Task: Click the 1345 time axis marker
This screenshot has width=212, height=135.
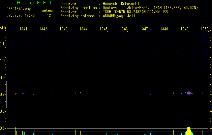Action: (103, 29)
